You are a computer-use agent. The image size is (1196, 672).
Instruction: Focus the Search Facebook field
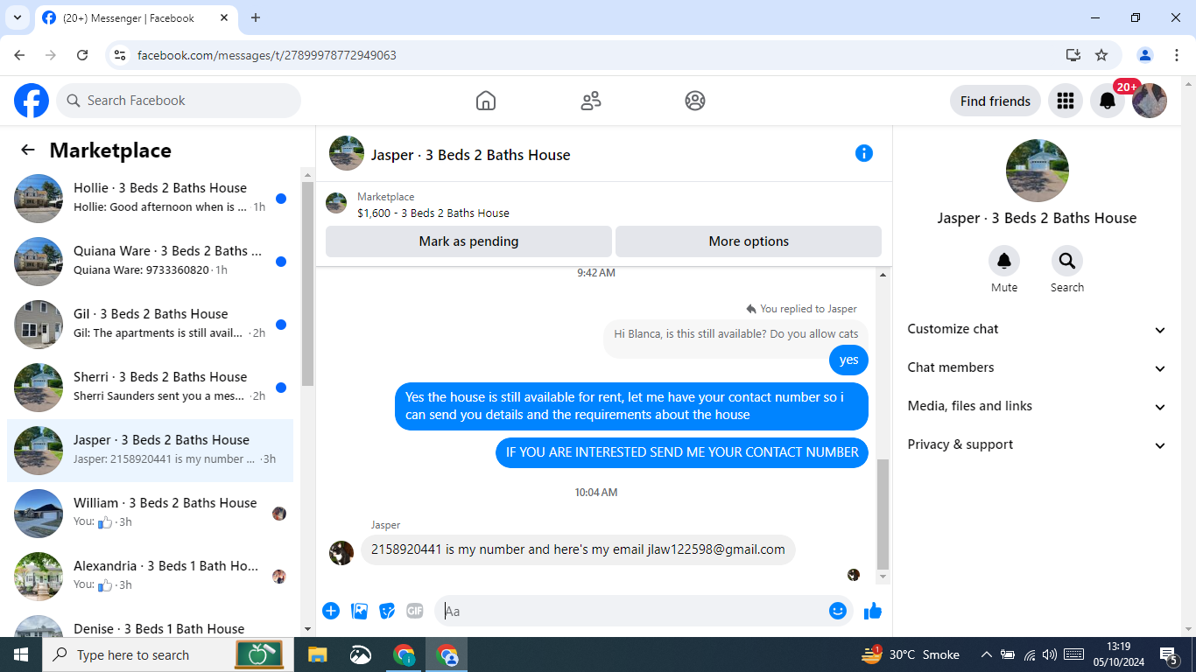(179, 101)
